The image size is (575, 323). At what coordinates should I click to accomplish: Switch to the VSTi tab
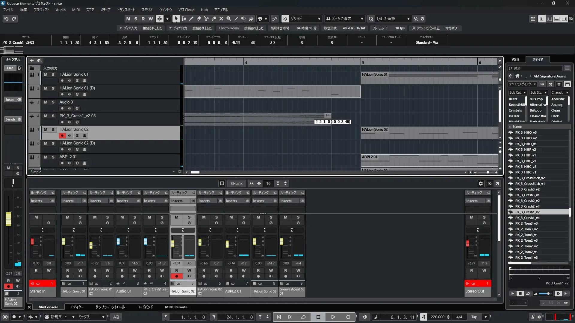click(x=515, y=60)
